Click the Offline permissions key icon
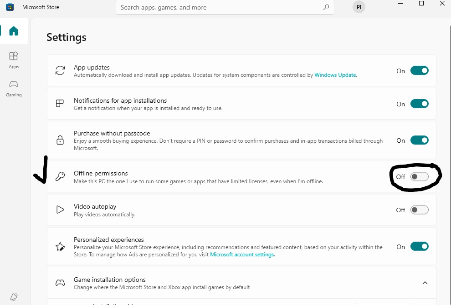The height and width of the screenshot is (305, 451). click(x=60, y=177)
